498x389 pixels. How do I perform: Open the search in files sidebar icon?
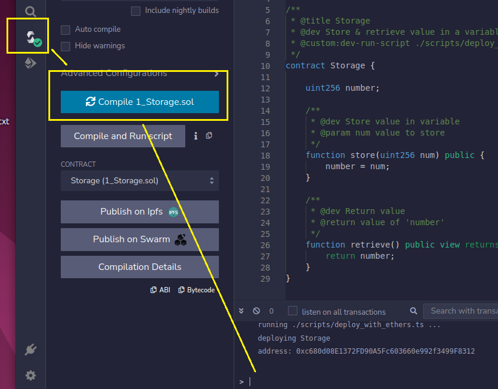(31, 10)
